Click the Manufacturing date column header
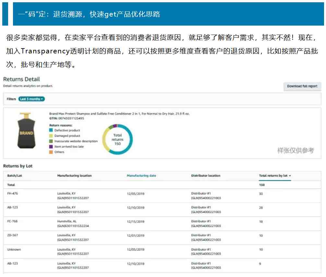The image size is (326, 277). click(141, 176)
